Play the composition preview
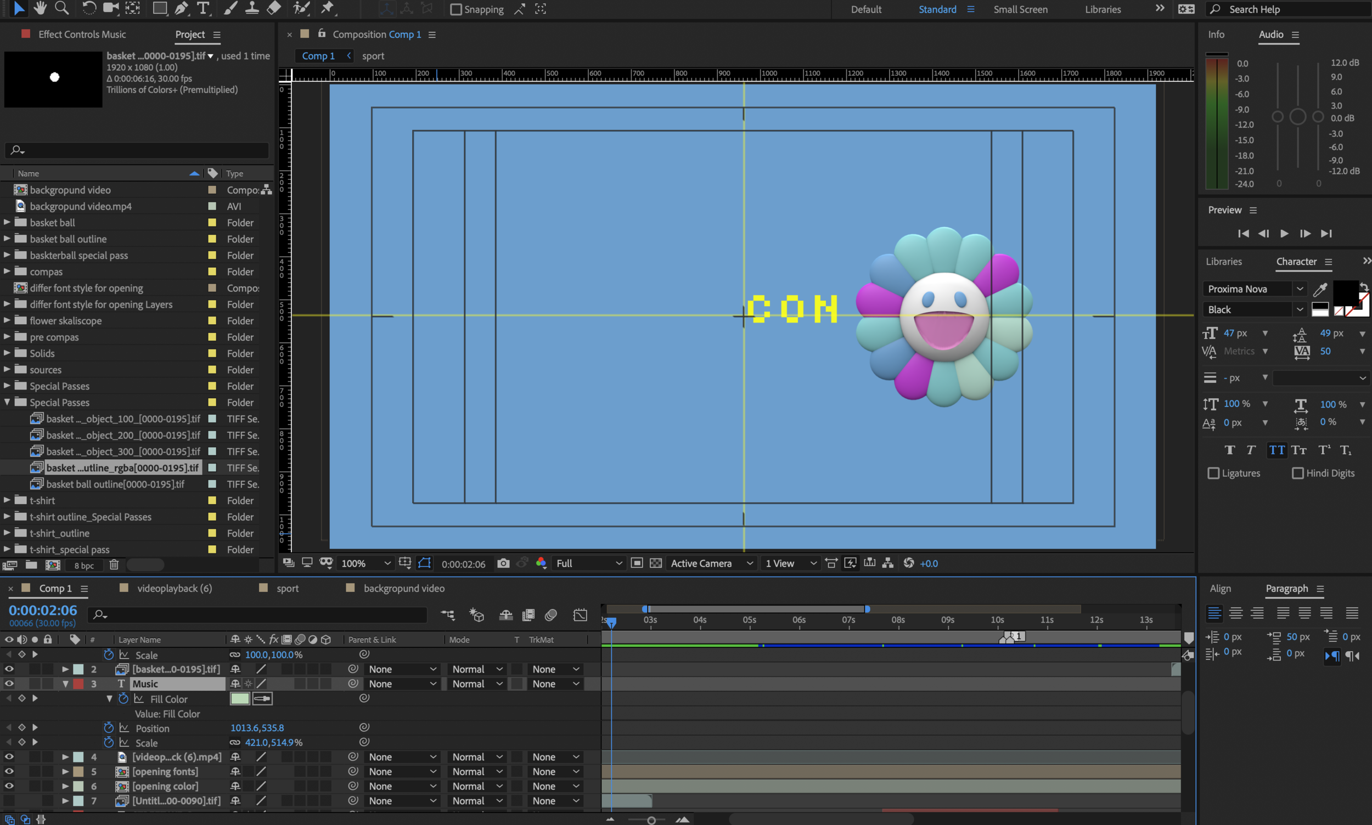This screenshot has height=825, width=1372. click(1284, 234)
